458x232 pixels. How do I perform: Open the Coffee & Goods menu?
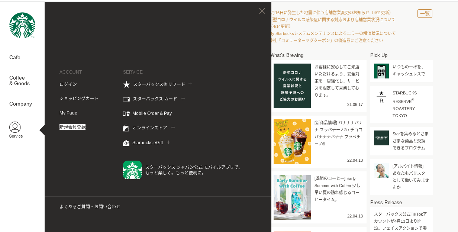click(19, 81)
